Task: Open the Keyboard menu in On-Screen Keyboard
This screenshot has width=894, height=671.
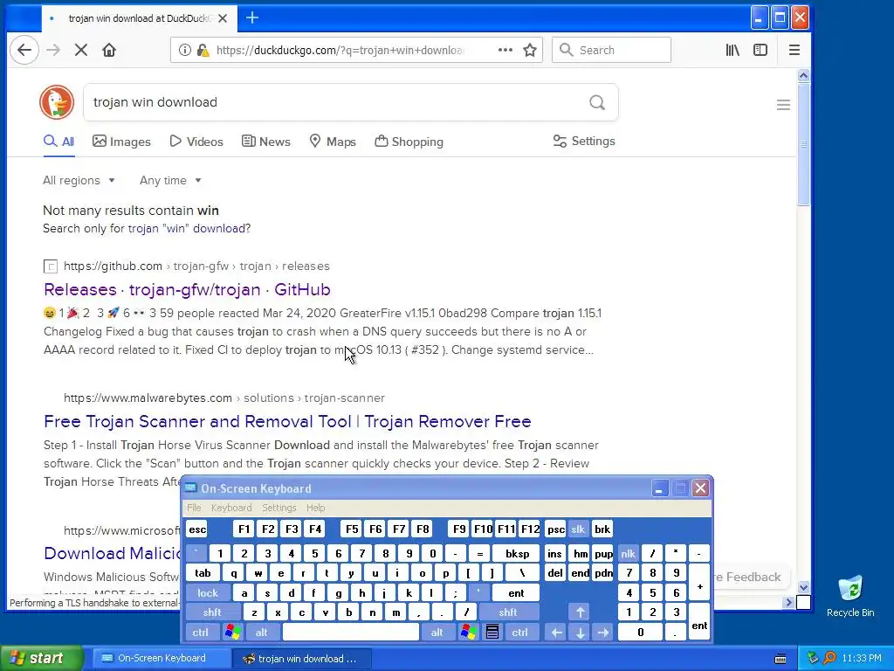Action: point(230,508)
